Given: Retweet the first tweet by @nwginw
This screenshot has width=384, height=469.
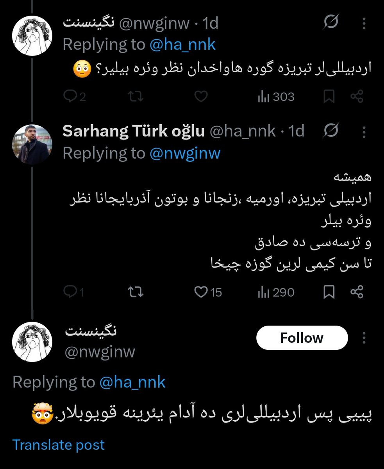Looking at the screenshot, I should [x=136, y=97].
